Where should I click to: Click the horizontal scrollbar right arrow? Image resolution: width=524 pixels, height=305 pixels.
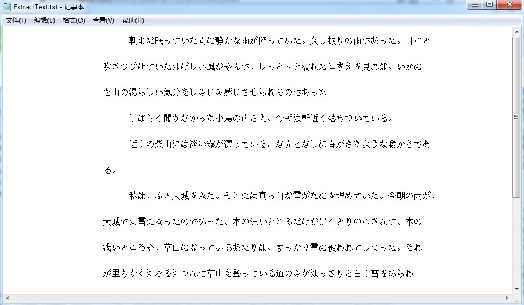click(x=507, y=298)
